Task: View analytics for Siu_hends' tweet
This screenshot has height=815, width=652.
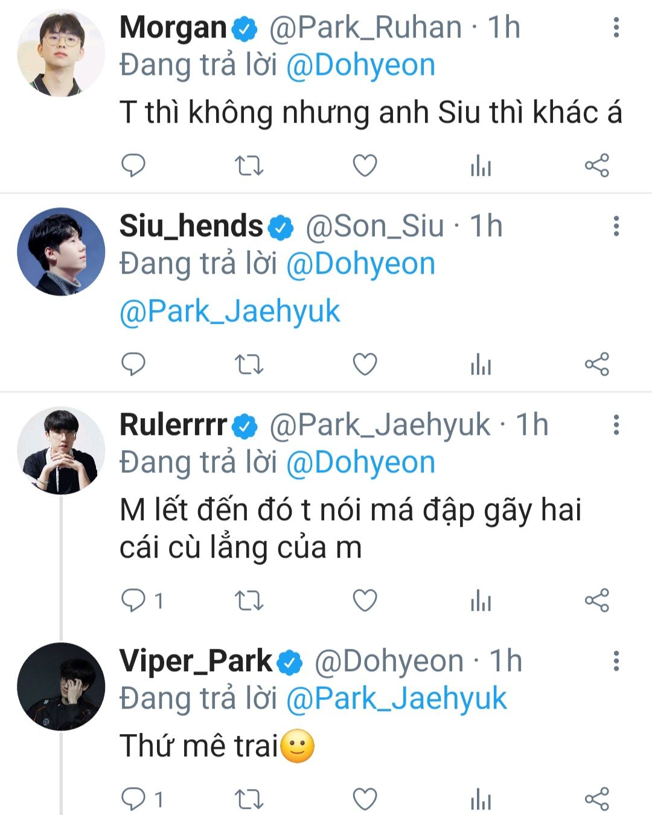Action: pyautogui.click(x=481, y=364)
